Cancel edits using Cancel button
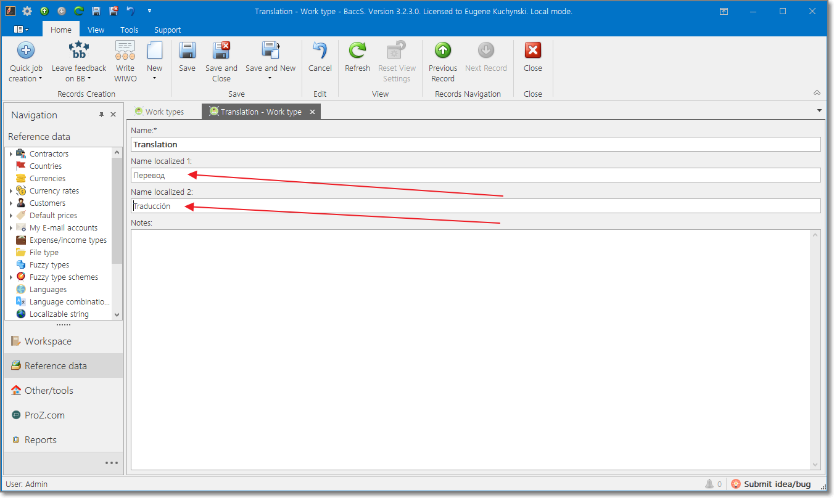Screen dimensions: 834x498 point(320,57)
